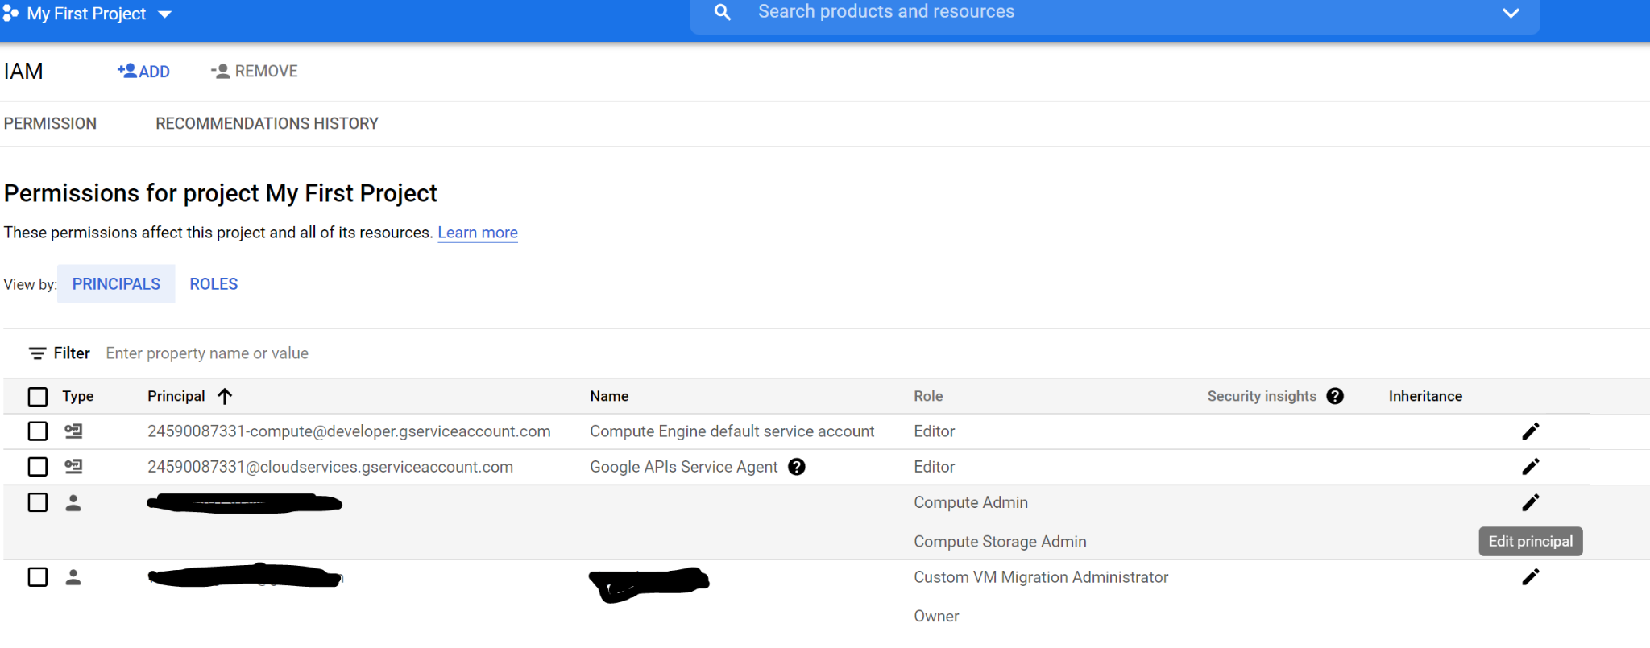Click the search magnifier icon

(723, 12)
